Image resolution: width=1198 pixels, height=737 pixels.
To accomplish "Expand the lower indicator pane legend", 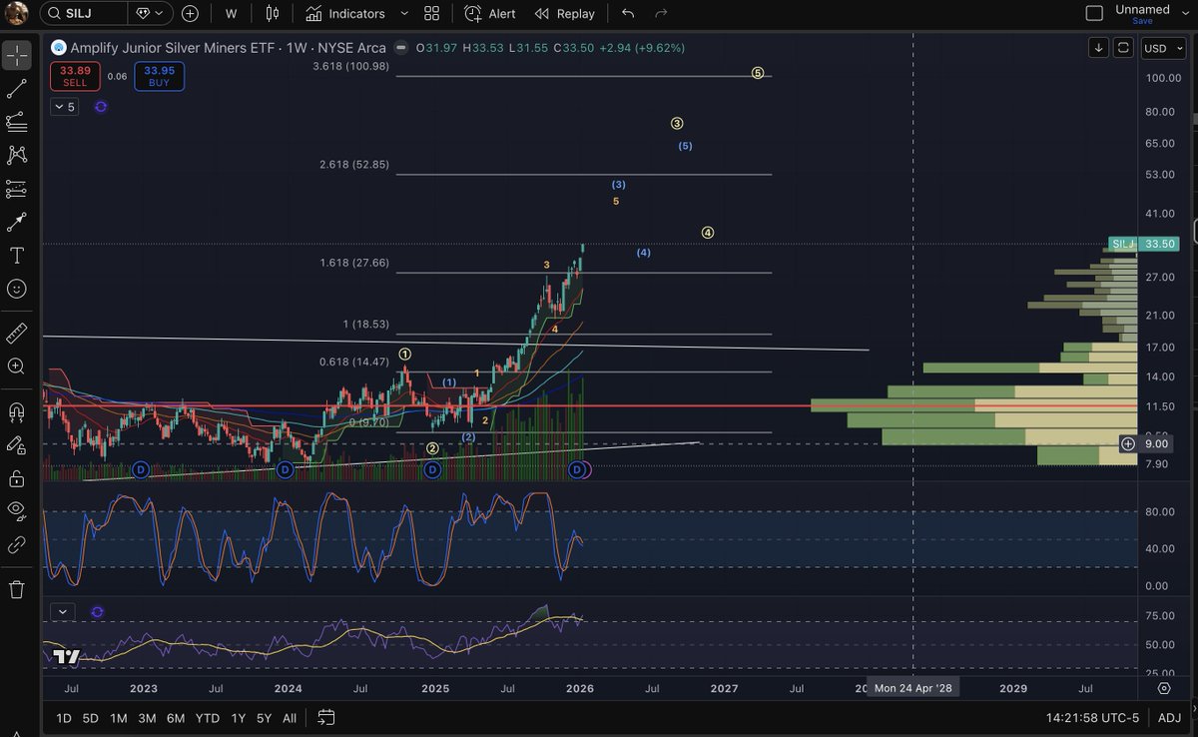I will click(64, 612).
